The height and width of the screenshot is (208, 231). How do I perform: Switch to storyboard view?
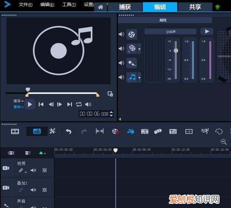pos(15,131)
